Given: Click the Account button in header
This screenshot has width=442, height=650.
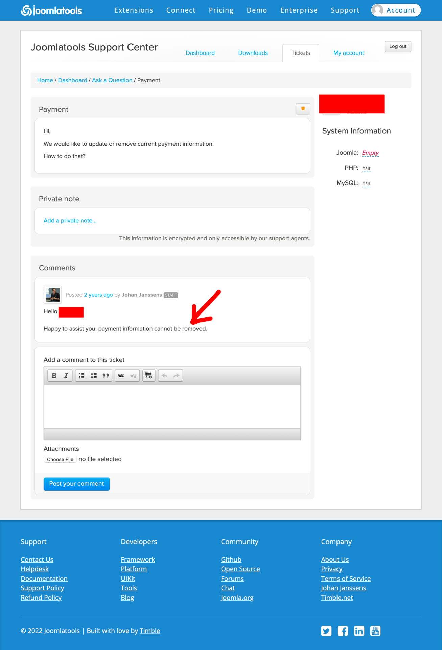Looking at the screenshot, I should tap(396, 10).
